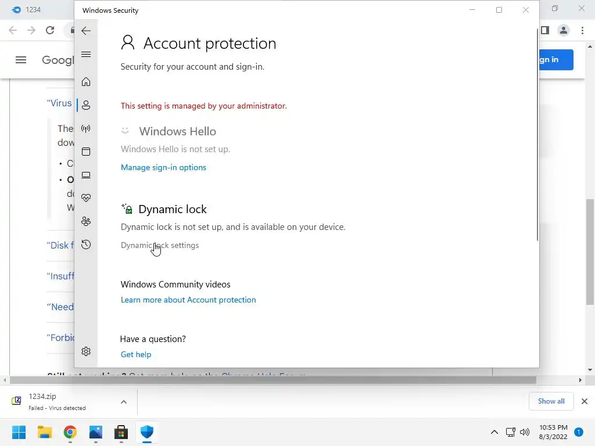Click Show all downloads button
595x446 pixels.
coord(551,401)
